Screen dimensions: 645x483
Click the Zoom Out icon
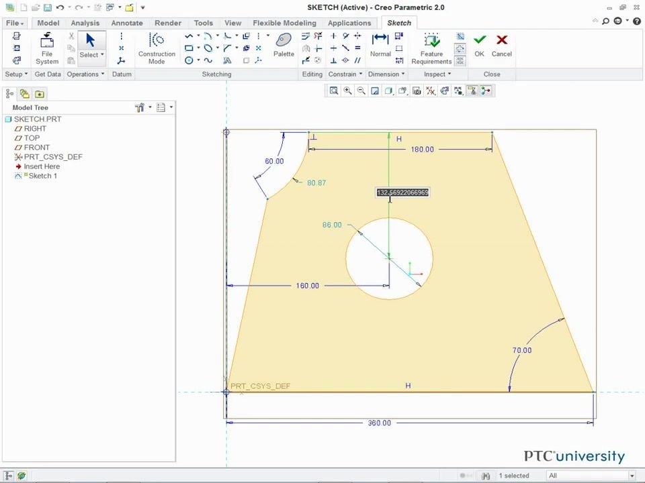(361, 91)
